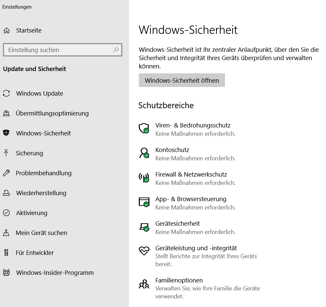Click the Geräteleistung heart icon
Viewport: 326px width, 307px height.
pos(144,251)
